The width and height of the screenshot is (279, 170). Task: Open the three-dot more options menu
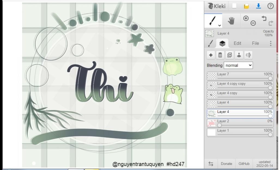(x=271, y=43)
